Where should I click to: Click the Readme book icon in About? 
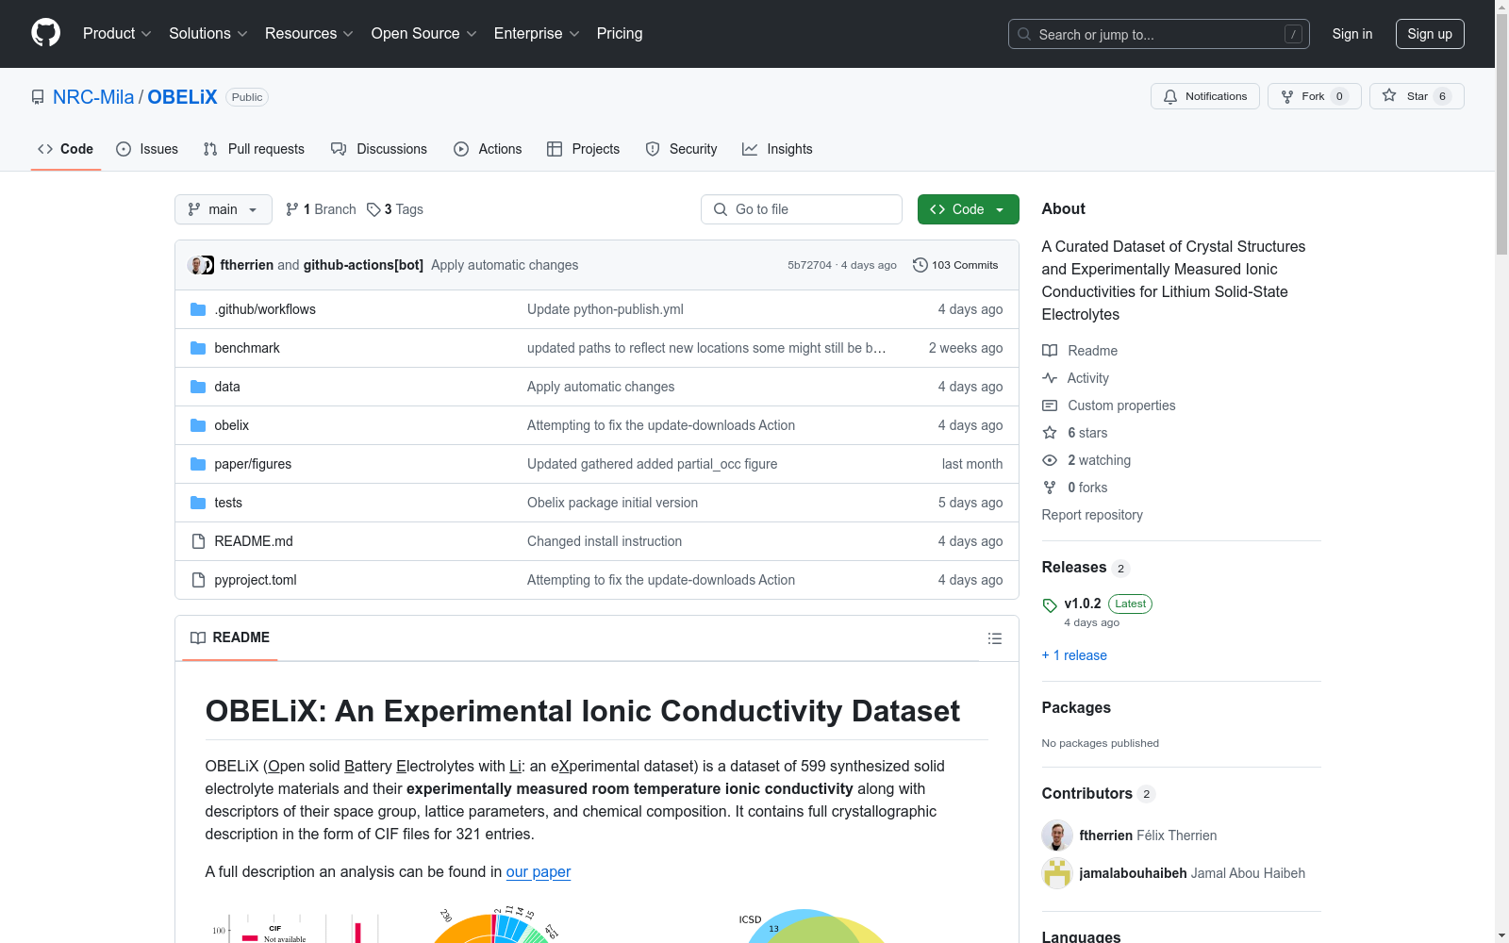click(x=1050, y=351)
